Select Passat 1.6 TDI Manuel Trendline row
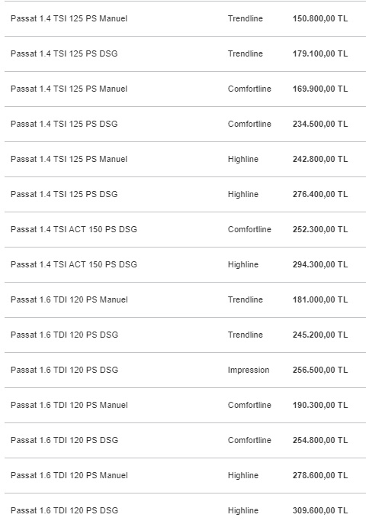Viewport: 366px width, 521px height. click(185, 299)
